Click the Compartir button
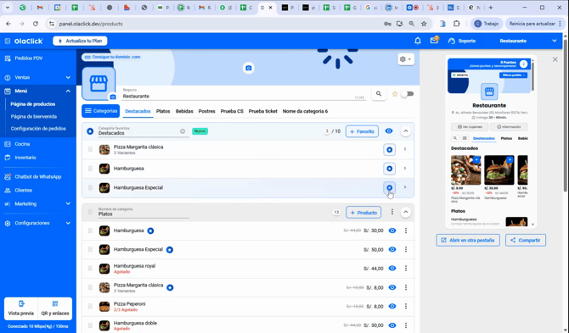This screenshot has height=333, width=569. (x=526, y=240)
